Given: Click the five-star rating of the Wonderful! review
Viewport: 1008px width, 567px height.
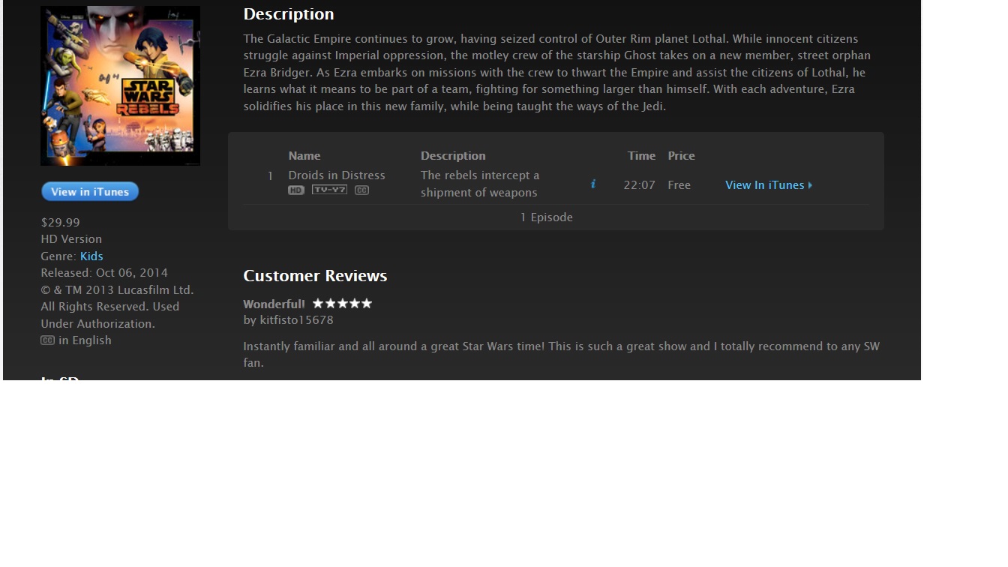Looking at the screenshot, I should tap(342, 304).
